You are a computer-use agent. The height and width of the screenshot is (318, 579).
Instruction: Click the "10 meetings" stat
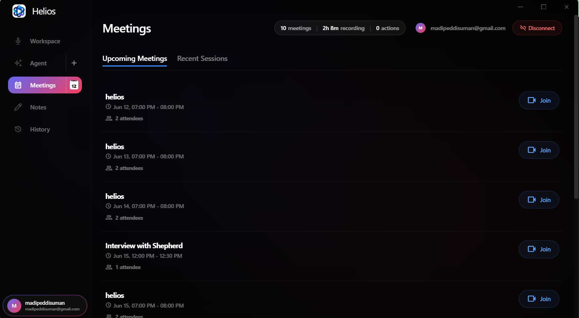[296, 28]
